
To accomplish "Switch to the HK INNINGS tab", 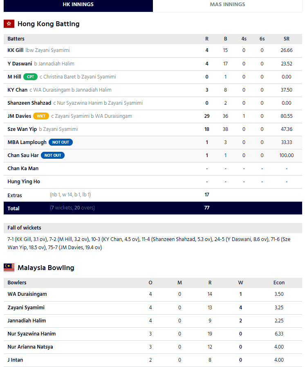I will (x=78, y=5).
